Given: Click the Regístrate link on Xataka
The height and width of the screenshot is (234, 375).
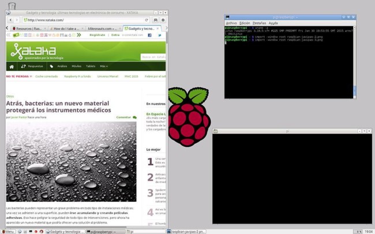Looking at the screenshot, I should point(97,35).
